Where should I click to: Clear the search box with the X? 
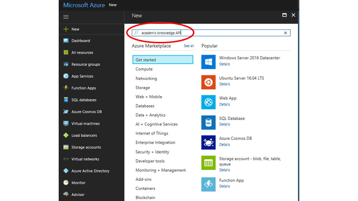(286, 33)
